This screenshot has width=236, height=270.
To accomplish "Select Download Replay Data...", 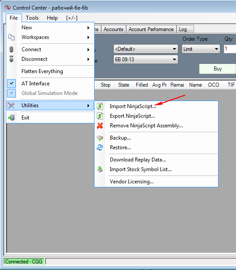I will pos(156,160).
